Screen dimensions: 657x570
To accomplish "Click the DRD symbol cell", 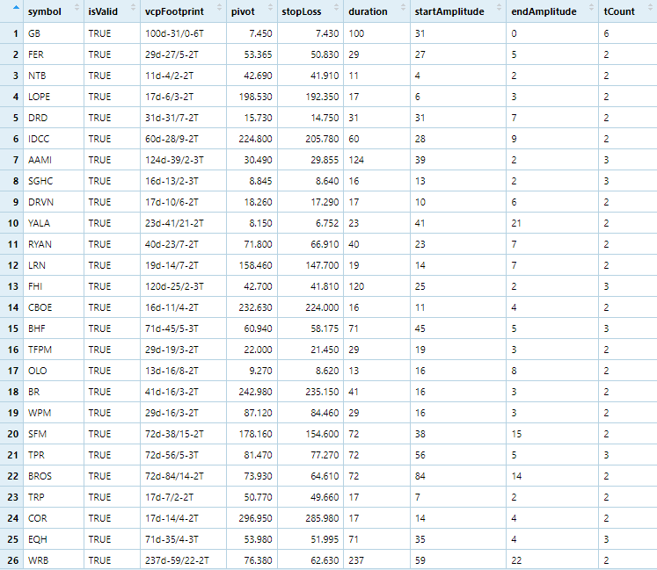I will (x=54, y=118).
